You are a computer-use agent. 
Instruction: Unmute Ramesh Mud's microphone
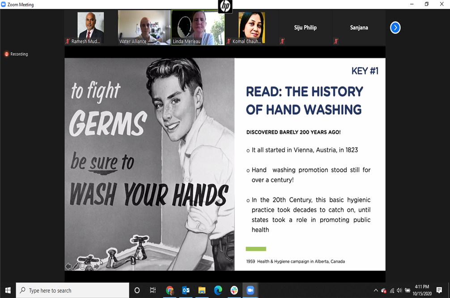pyautogui.click(x=68, y=41)
